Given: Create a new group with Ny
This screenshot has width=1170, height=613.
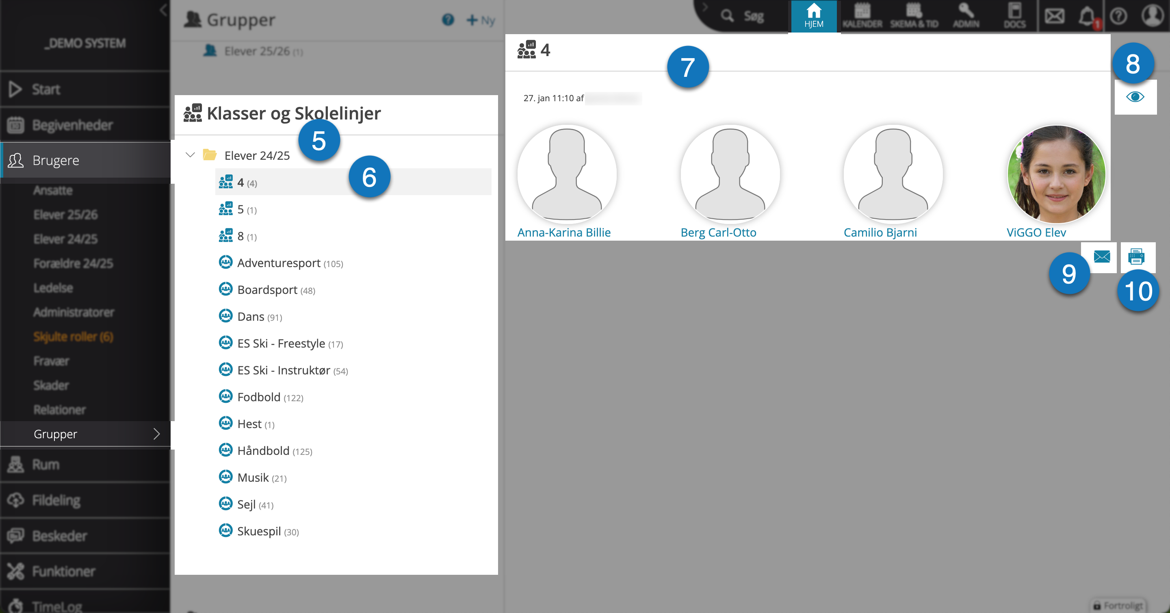Looking at the screenshot, I should coord(481,20).
